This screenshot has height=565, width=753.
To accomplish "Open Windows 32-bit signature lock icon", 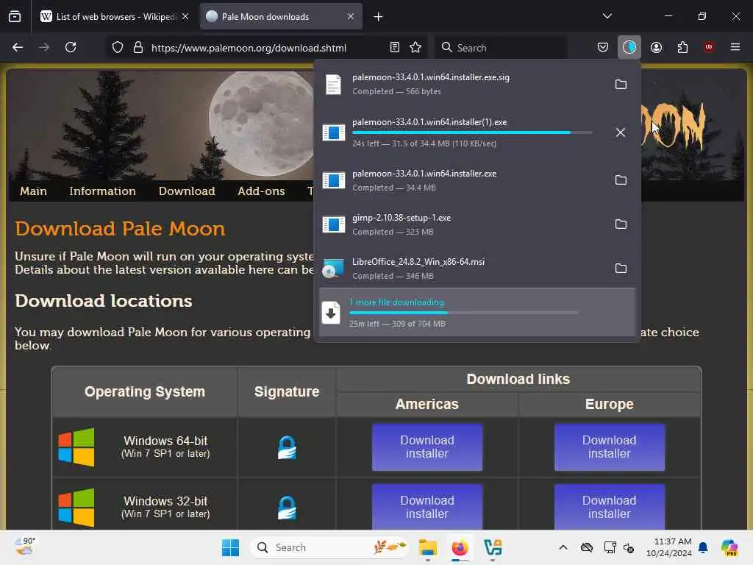I will click(287, 508).
